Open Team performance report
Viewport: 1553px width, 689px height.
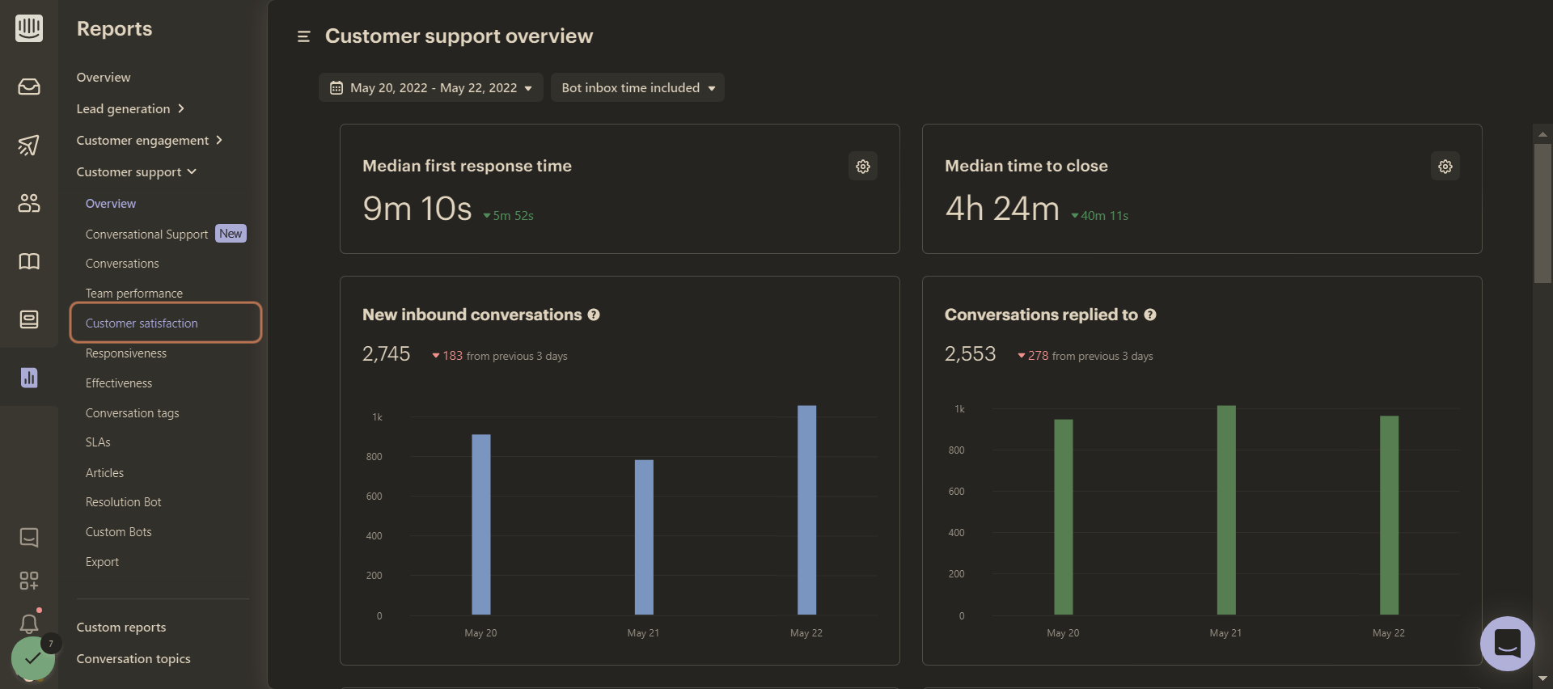(x=134, y=293)
